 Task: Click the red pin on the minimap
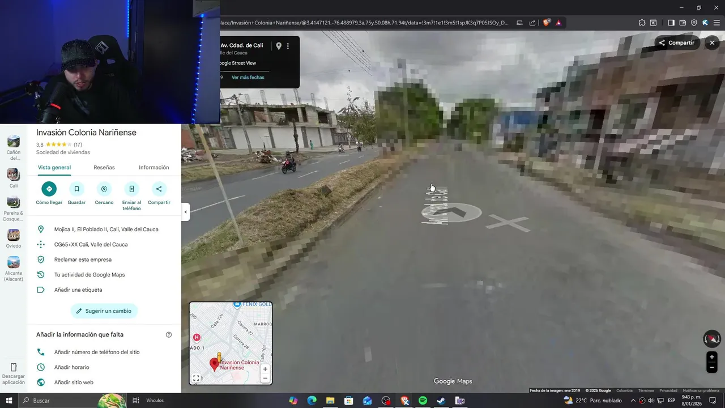215,364
